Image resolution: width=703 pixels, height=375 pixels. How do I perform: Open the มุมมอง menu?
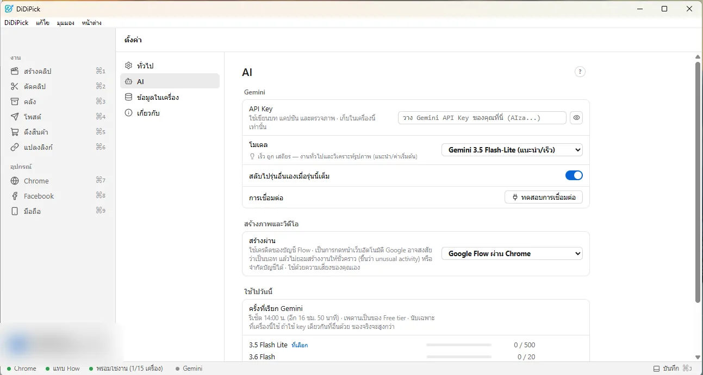click(x=66, y=23)
